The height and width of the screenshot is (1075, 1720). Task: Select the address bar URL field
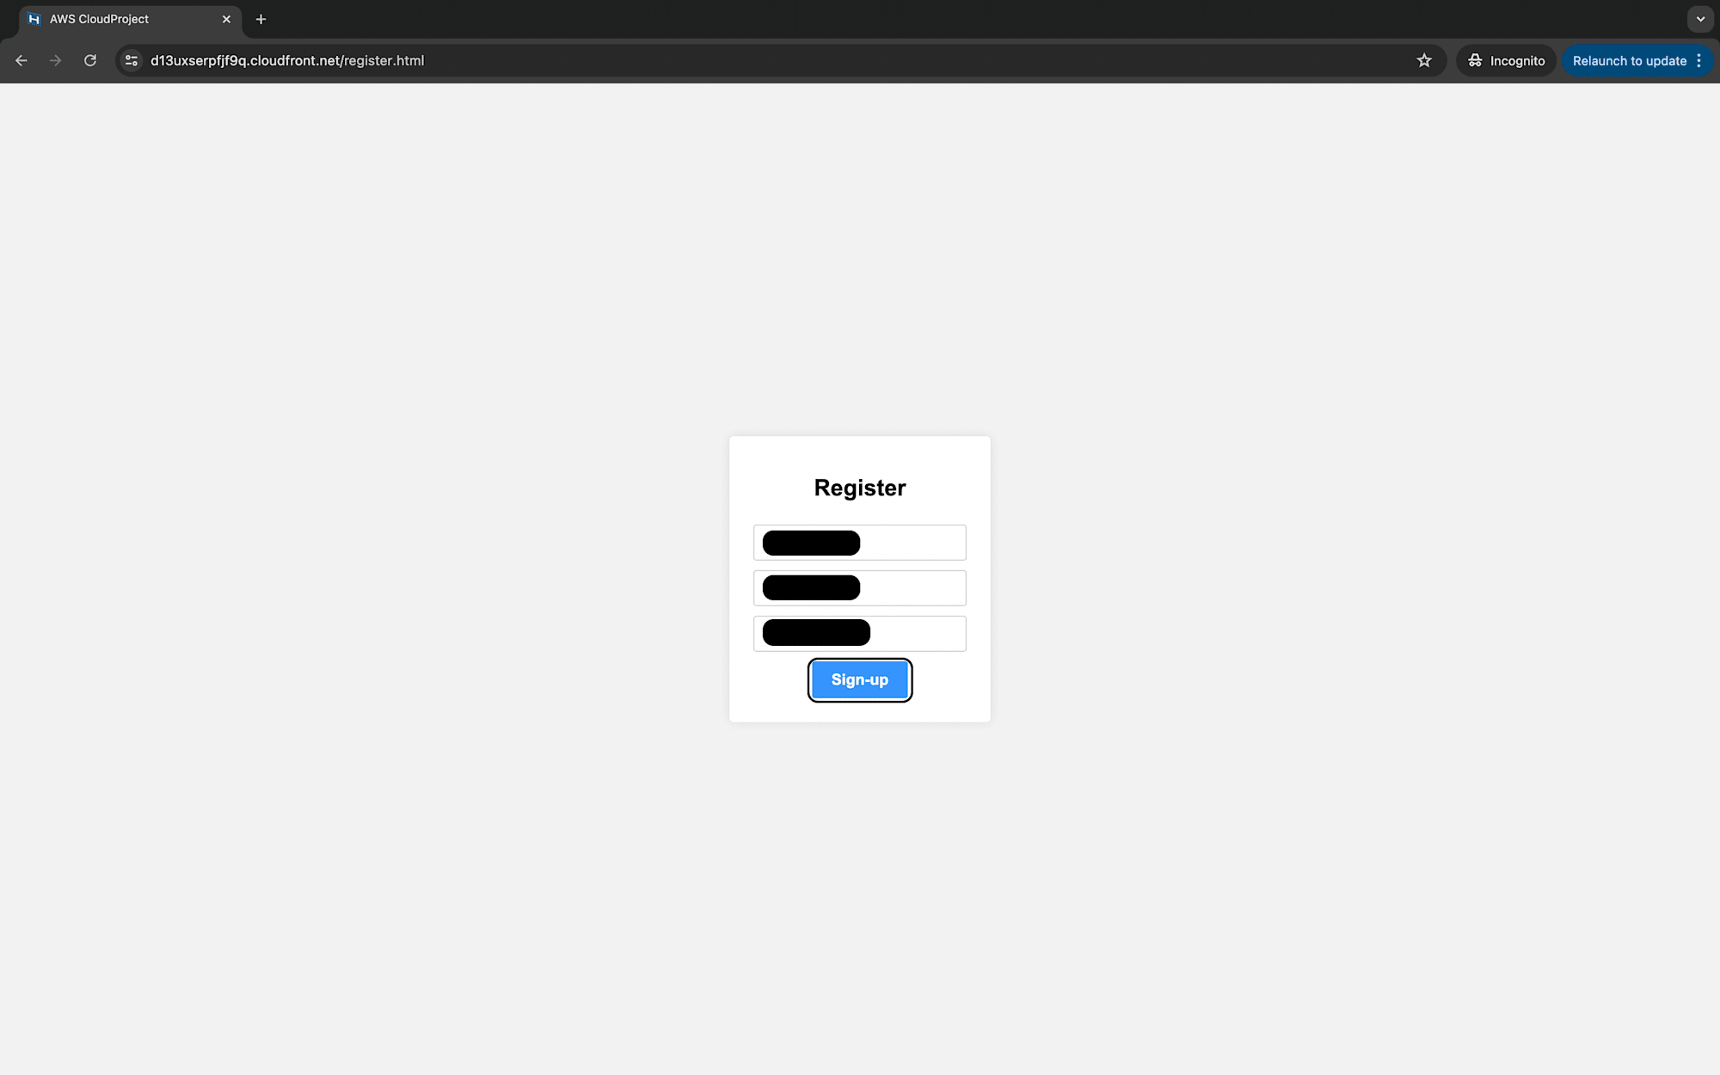pyautogui.click(x=286, y=59)
